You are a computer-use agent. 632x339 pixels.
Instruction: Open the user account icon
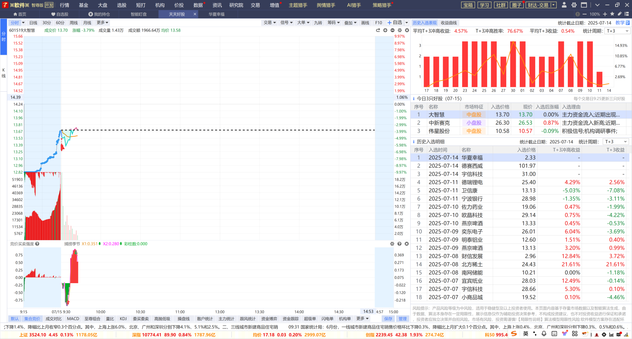click(x=564, y=5)
